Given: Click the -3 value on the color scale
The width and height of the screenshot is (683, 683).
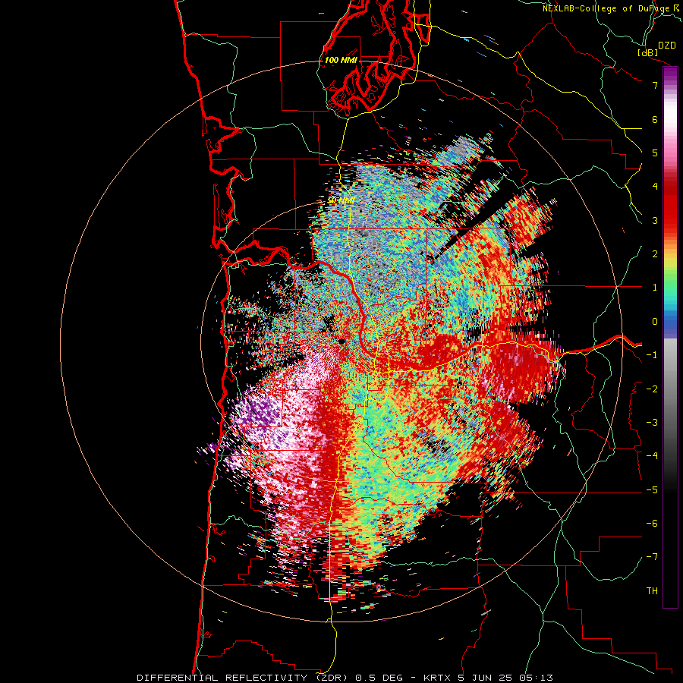Looking at the screenshot, I should pyautogui.click(x=652, y=423).
